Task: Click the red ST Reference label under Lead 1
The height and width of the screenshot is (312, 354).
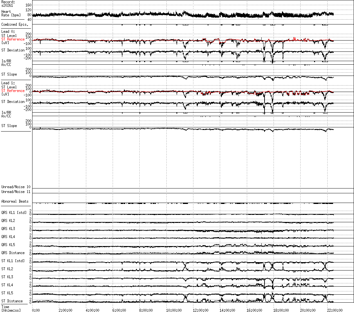Action: click(13, 91)
